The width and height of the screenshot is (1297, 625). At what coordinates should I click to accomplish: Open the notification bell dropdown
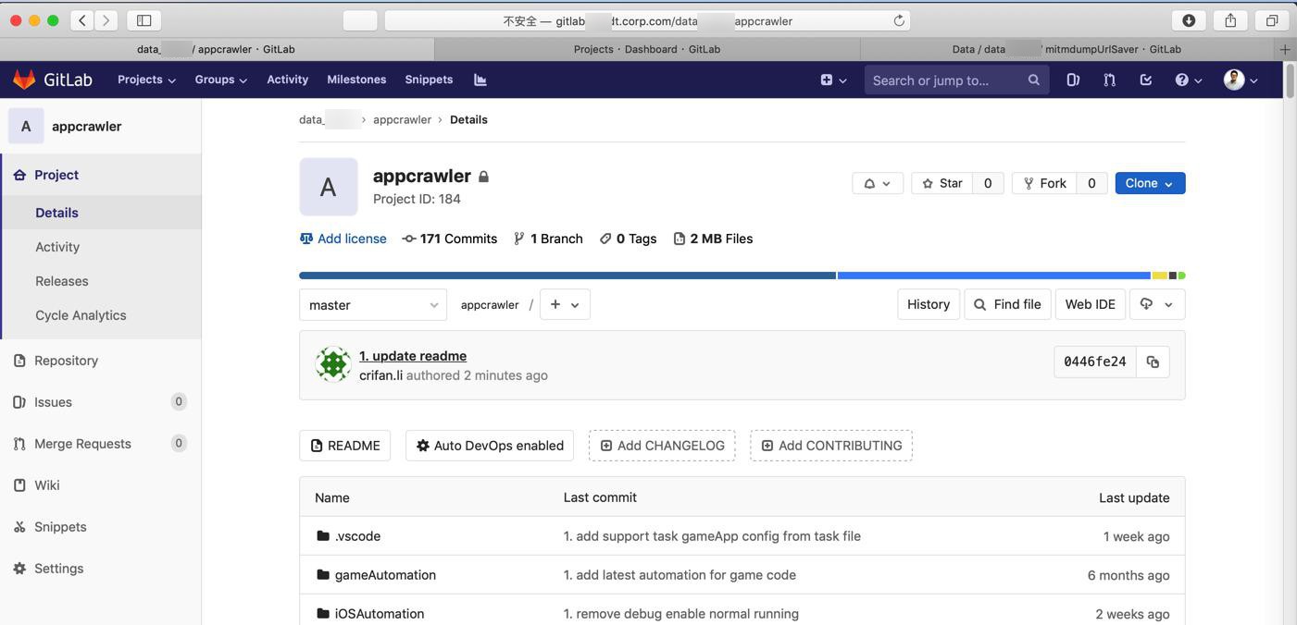pos(878,183)
